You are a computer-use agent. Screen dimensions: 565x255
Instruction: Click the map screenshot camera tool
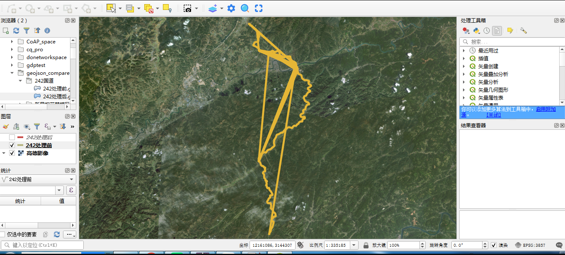pos(187,8)
